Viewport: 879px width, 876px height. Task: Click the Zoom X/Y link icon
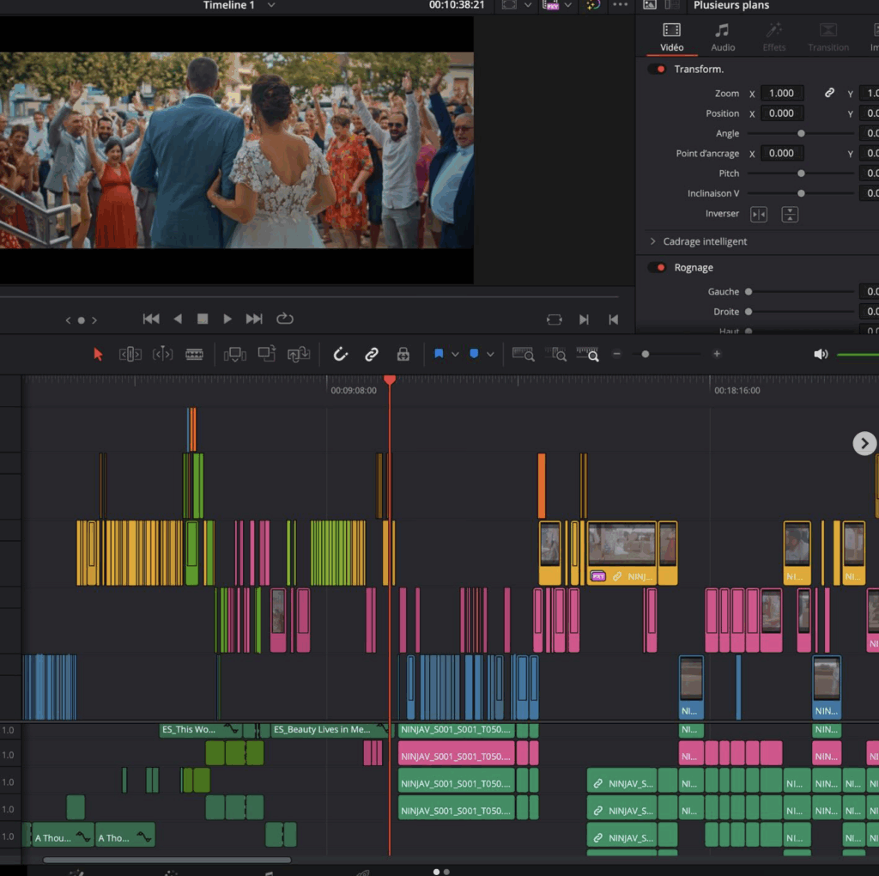click(x=829, y=93)
